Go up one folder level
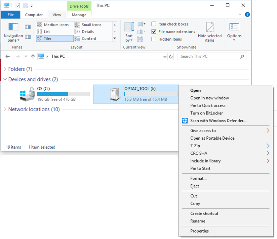 click(33, 56)
